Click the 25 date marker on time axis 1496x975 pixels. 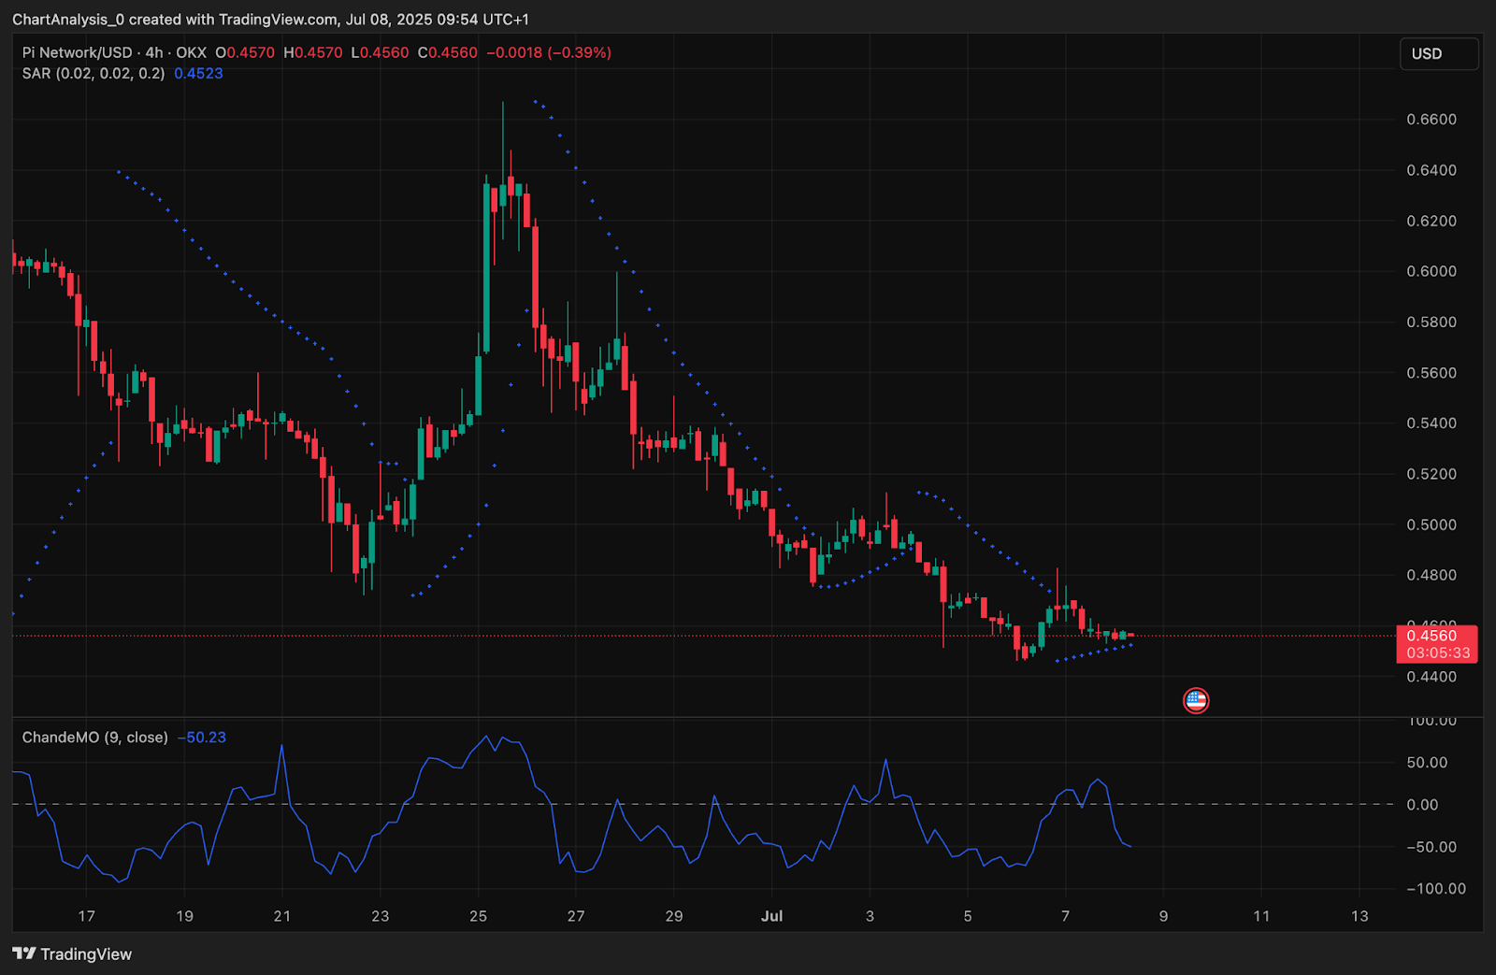478,916
